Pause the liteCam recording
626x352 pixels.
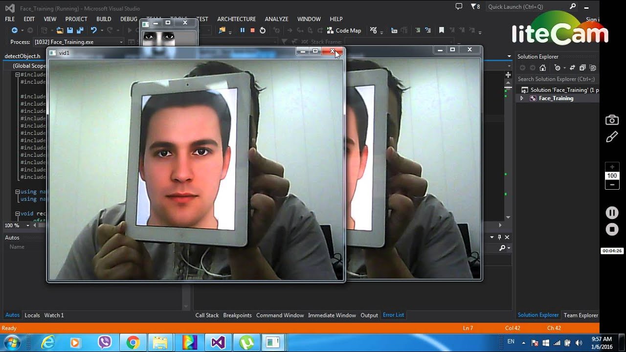point(612,213)
